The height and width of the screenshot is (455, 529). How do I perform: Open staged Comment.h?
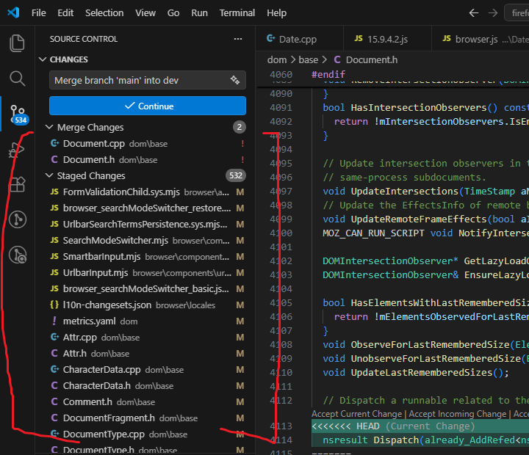[147, 402]
